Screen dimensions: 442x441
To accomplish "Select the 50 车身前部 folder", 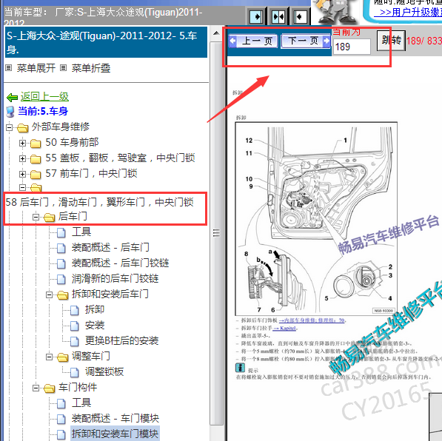I will point(72,142).
